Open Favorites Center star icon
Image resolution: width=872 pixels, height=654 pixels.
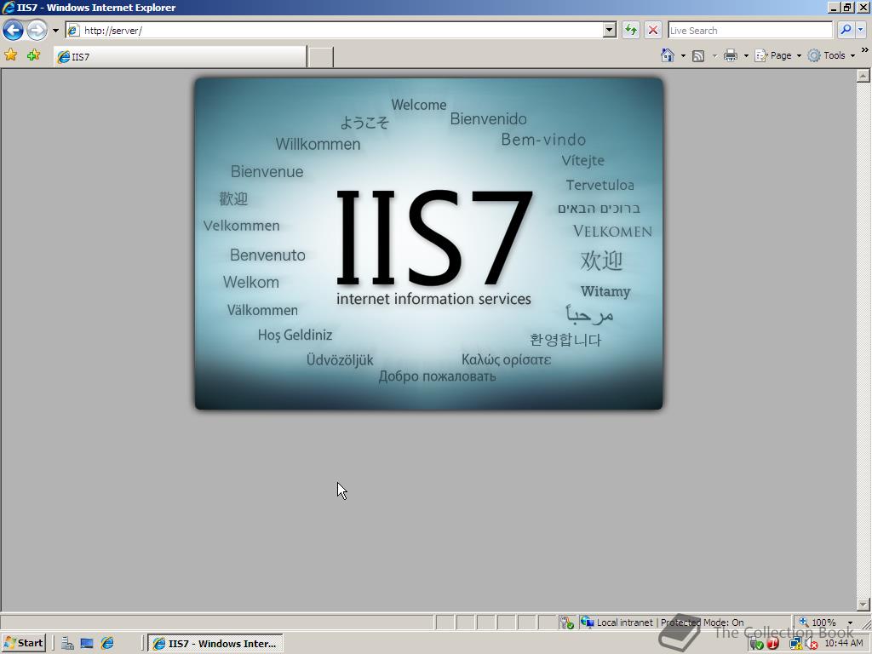[10, 54]
